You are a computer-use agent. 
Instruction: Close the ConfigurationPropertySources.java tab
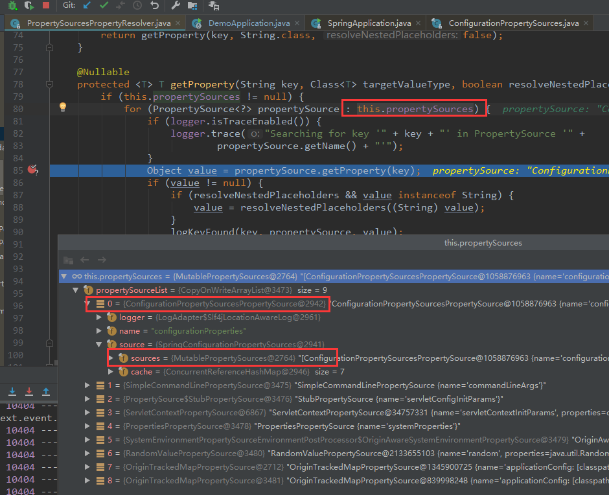pyautogui.click(x=586, y=23)
